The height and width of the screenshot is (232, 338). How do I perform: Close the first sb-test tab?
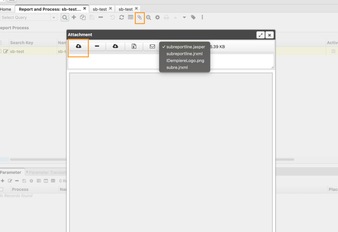tap(111, 8)
